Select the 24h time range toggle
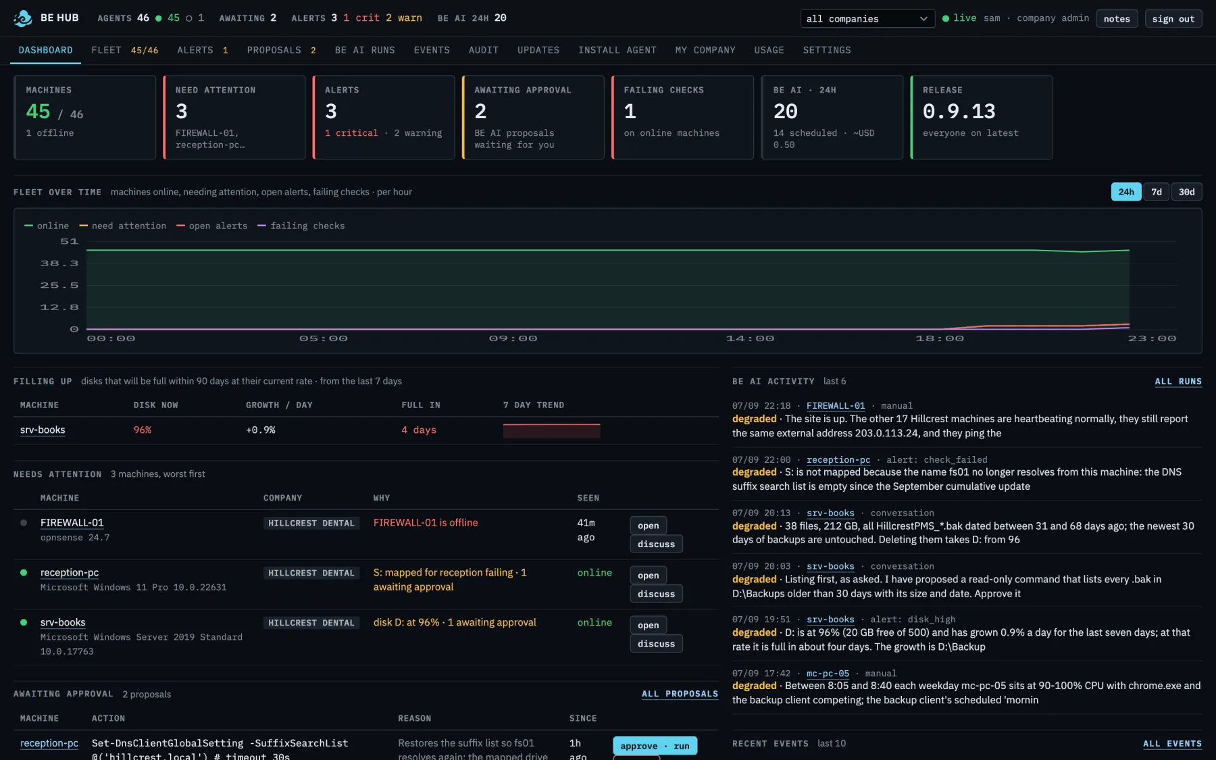 click(1126, 192)
